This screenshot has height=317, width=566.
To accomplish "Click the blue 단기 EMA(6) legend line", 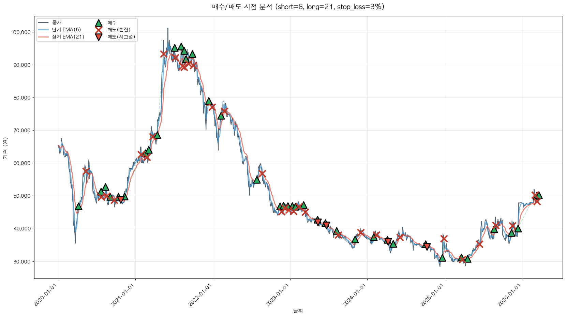I will (44, 30).
